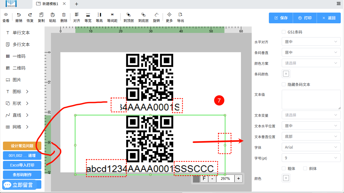Viewport: 344px width, 193px height.
Task: Expand the 网格 grid submenu
Action: click(x=27, y=127)
